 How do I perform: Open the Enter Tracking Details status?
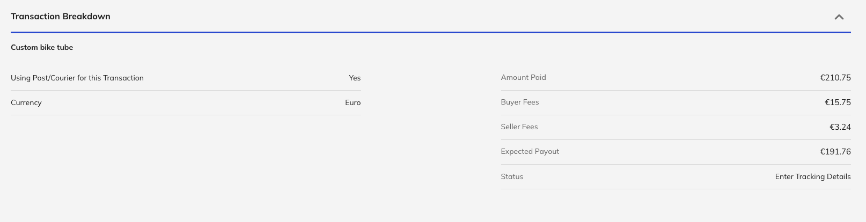click(812, 176)
